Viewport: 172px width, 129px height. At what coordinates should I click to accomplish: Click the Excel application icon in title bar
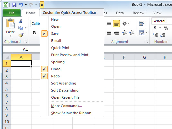pyautogui.click(x=5, y=5)
